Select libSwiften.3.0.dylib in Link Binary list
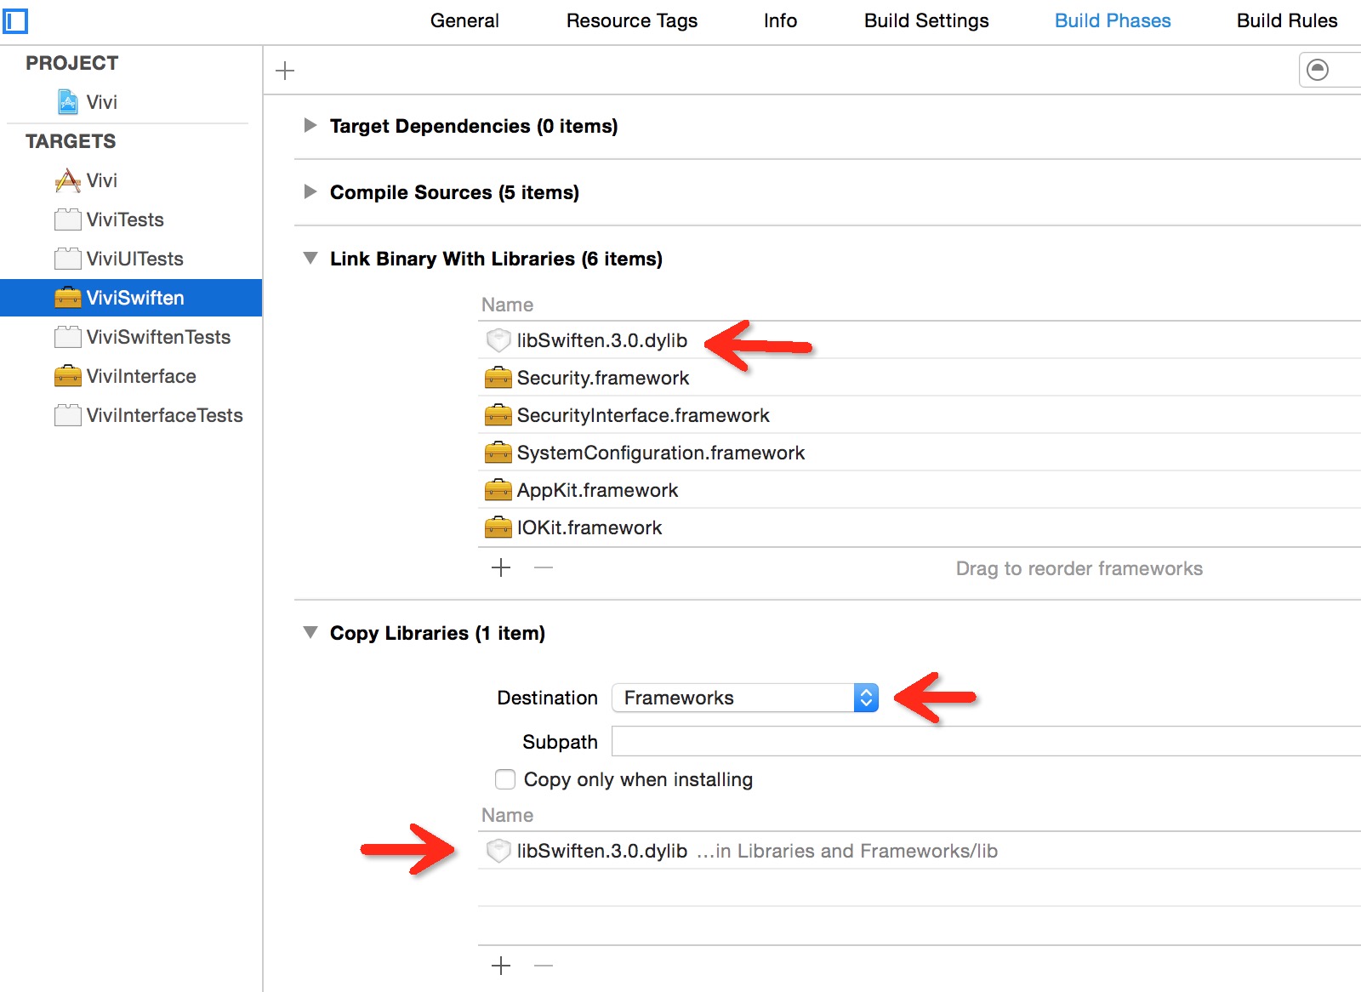Viewport: 1361px width, 992px height. coord(601,340)
